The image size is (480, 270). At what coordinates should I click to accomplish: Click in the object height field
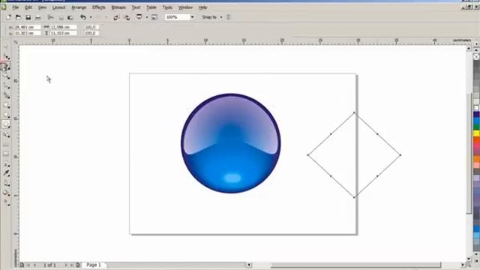[x=63, y=33]
